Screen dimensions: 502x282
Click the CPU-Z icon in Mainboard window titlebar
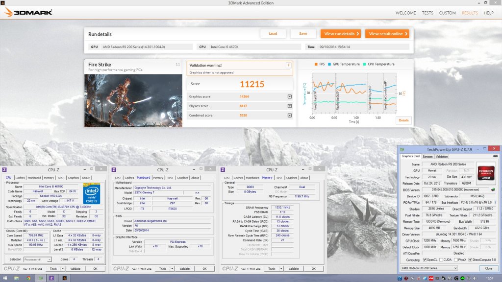114,170
